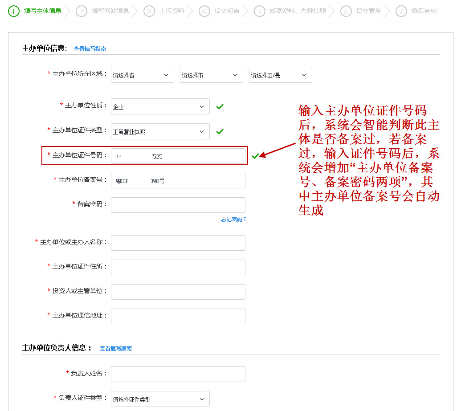Open the 请选择区/县 district dropdown
The height and width of the screenshot is (411, 457).
(x=280, y=75)
